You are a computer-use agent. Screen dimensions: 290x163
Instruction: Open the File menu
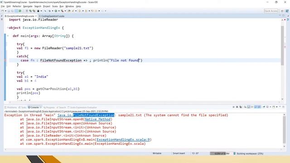pos(3,6)
